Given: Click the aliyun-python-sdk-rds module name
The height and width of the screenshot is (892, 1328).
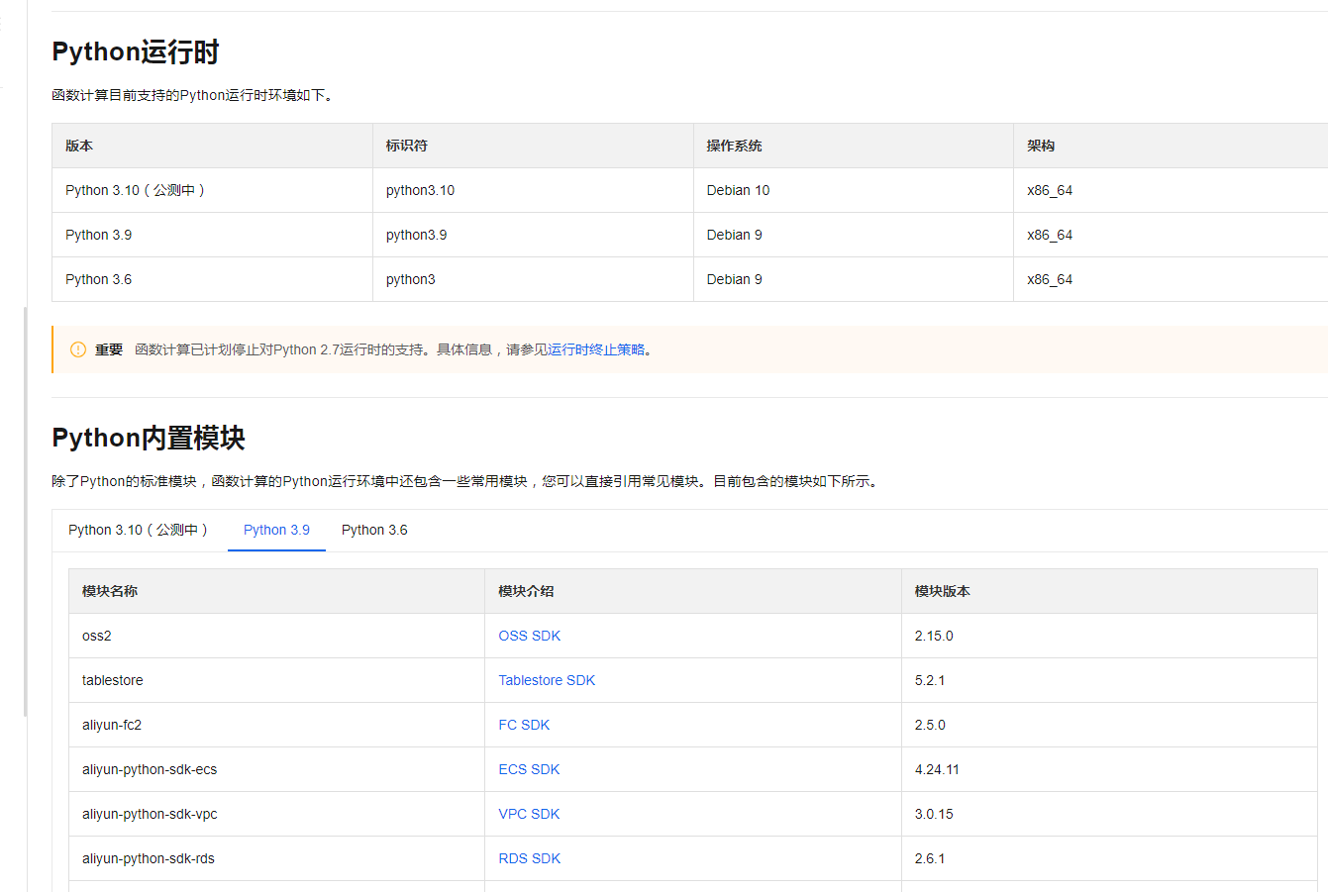Looking at the screenshot, I should 149,858.
